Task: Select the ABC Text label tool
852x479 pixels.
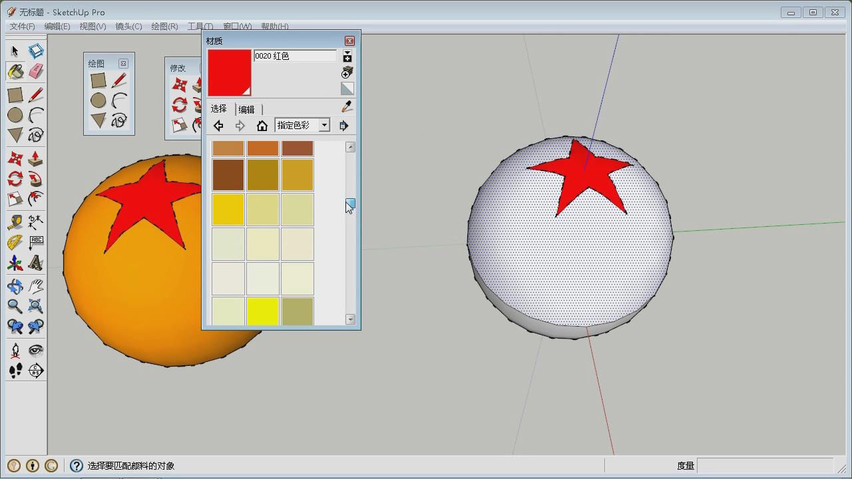Action: coord(36,243)
